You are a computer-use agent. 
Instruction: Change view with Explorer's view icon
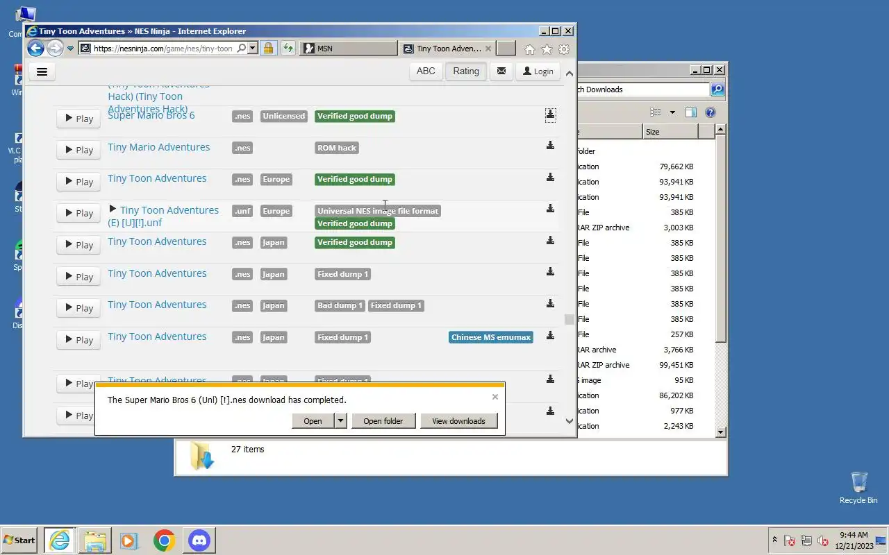tap(655, 112)
